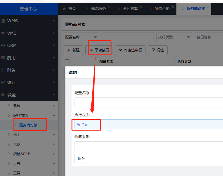This screenshot has height=176, width=223.
Task: Click the 财务 dollar sign icon
Action: point(3,70)
